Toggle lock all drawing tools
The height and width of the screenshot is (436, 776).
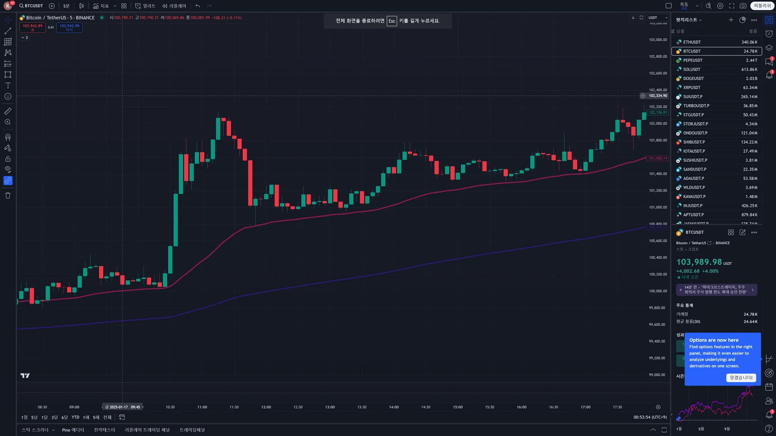click(x=8, y=159)
